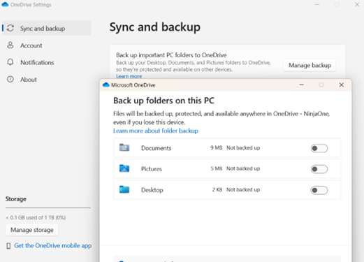The width and height of the screenshot is (364, 262).
Task: Open the Account settings page
Action: pos(31,45)
